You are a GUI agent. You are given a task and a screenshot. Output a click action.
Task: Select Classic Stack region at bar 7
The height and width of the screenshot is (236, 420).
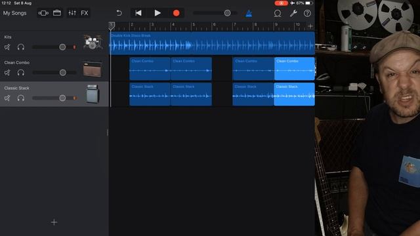coord(253,94)
